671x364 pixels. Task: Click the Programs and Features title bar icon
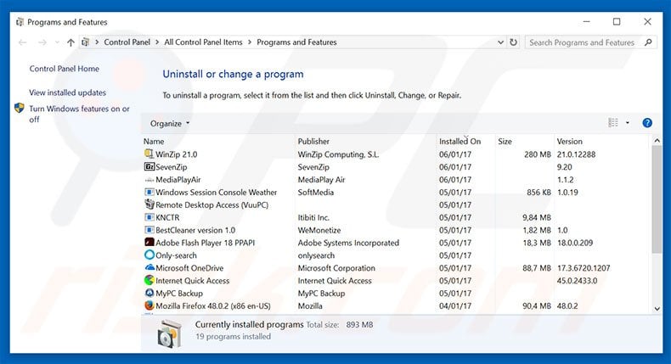pyautogui.click(x=20, y=22)
